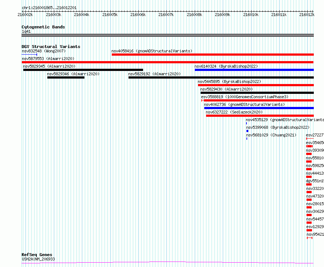Open esv3588819 (1000GenomesConsortiumPhase3) label
Image resolution: width=324 pixels, height=267 pixels.
[x=245, y=97]
